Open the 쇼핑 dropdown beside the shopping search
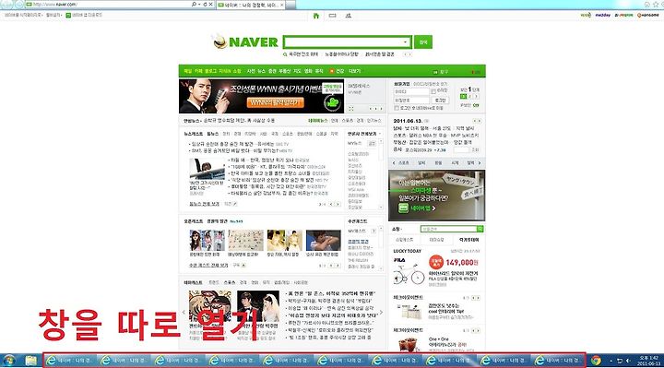664x368 pixels. (x=401, y=229)
